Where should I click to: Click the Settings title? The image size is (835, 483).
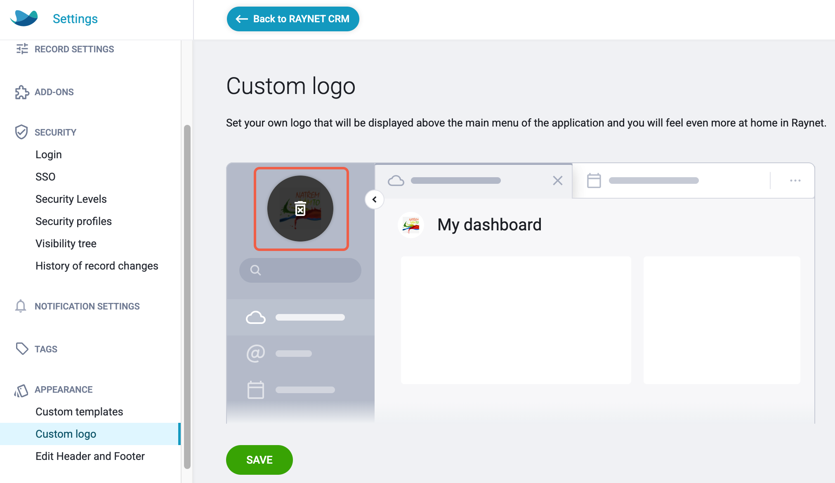tap(75, 19)
